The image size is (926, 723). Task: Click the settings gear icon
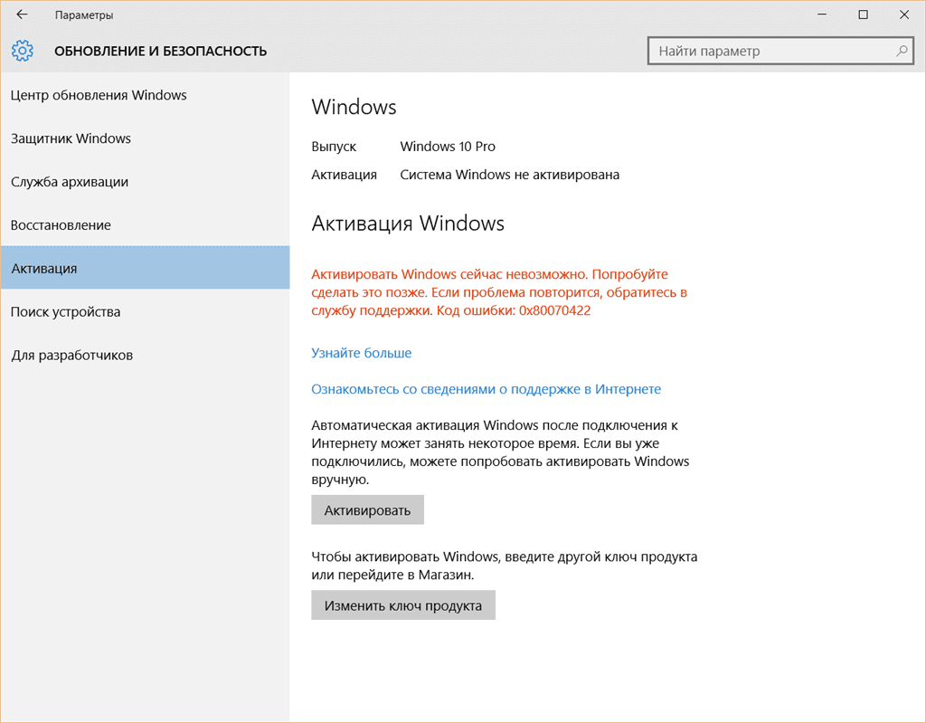[23, 51]
